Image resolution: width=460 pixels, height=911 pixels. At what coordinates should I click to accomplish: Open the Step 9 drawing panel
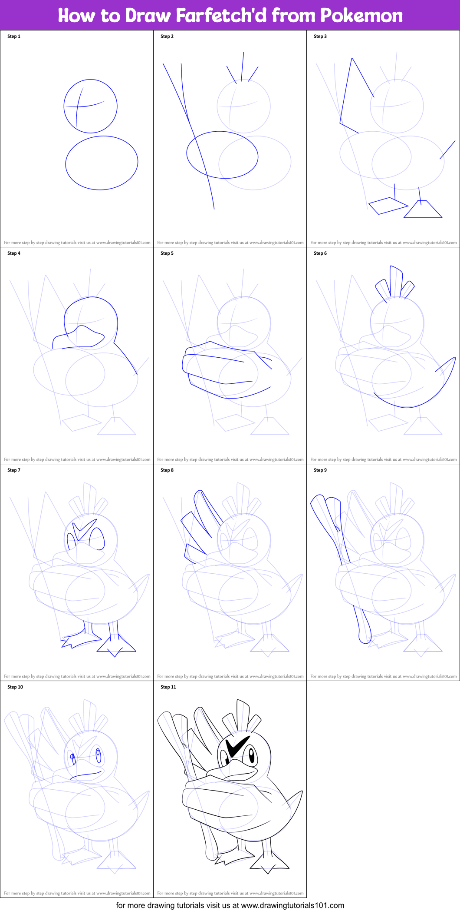(383, 572)
